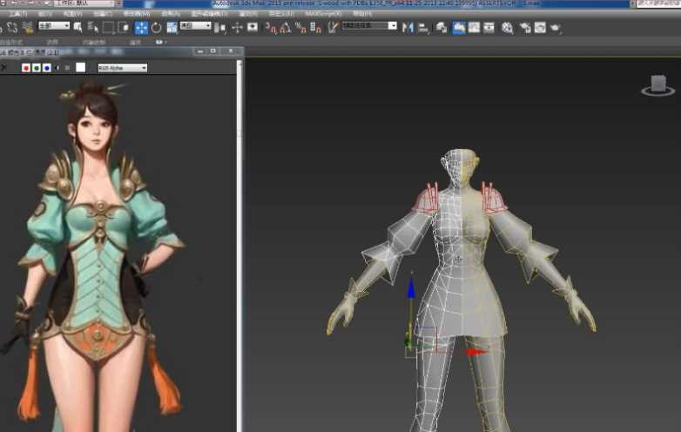Toggle the red channel button
This screenshot has width=681, height=432.
(x=26, y=67)
